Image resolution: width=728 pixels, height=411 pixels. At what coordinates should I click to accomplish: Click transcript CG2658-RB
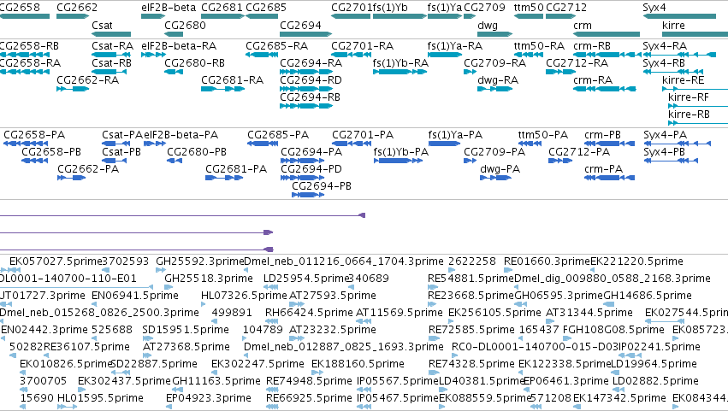[x=24, y=55]
